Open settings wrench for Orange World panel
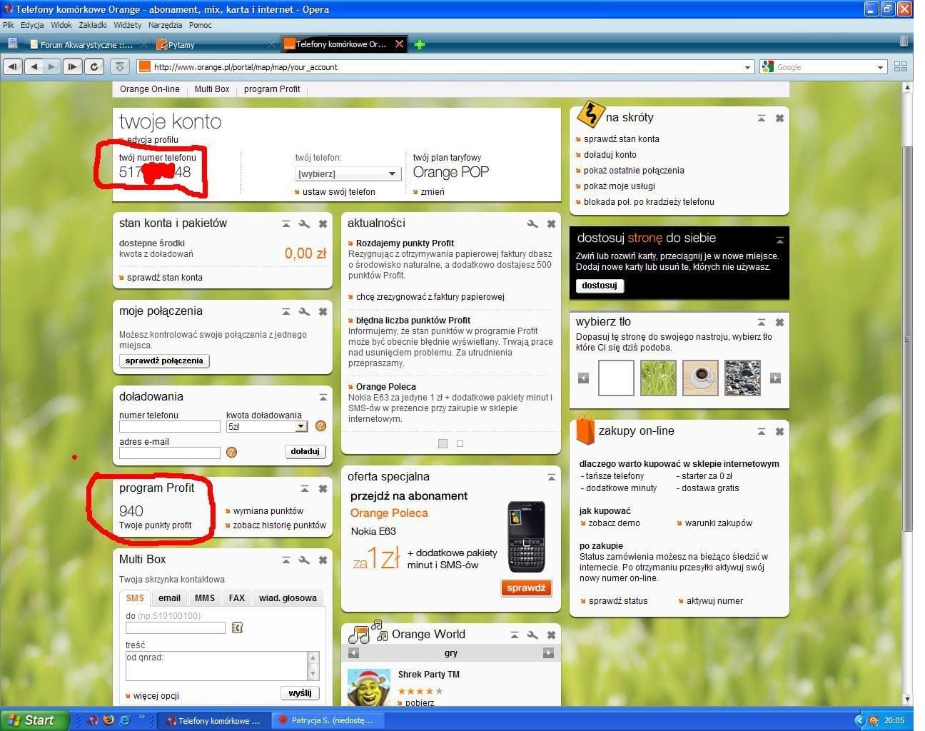The height and width of the screenshot is (731, 925). pos(532,635)
